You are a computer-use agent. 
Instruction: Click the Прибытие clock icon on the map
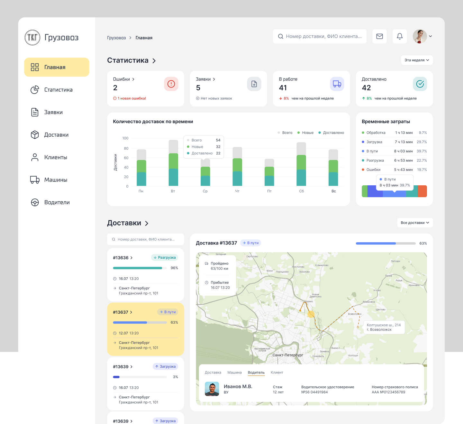(206, 282)
